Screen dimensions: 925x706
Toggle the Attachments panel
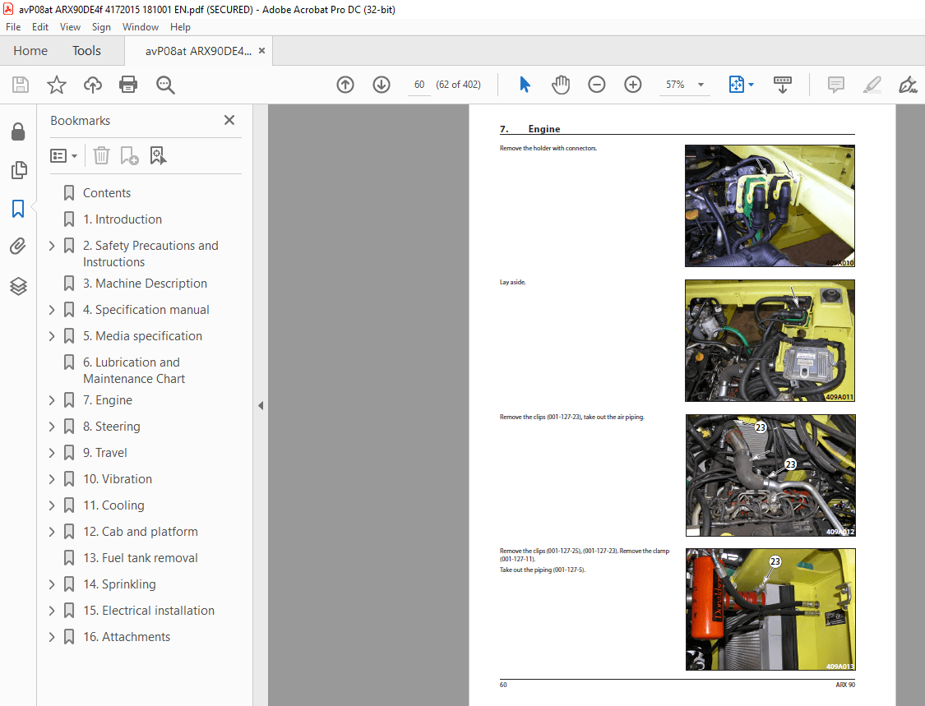click(x=18, y=246)
